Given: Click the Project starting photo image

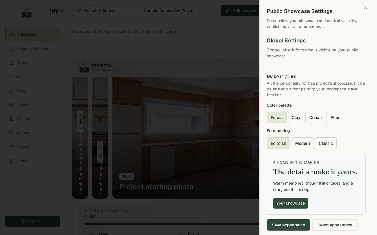Looking at the screenshot, I should [x=186, y=138].
